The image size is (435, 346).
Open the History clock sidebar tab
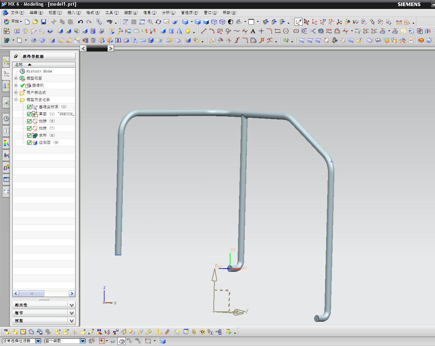(6, 118)
